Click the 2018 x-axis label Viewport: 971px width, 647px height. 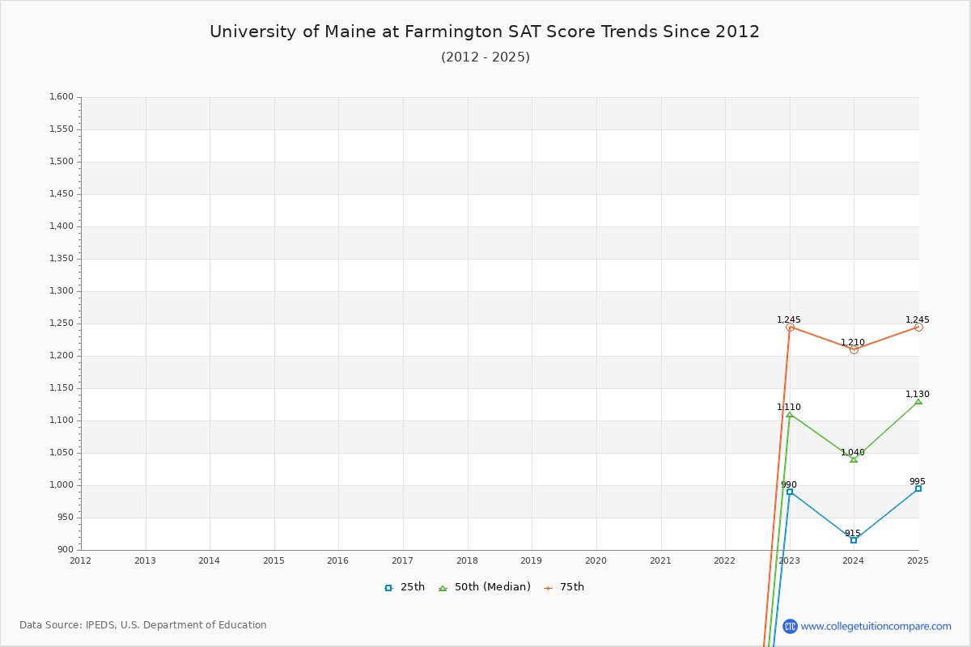[468, 560]
